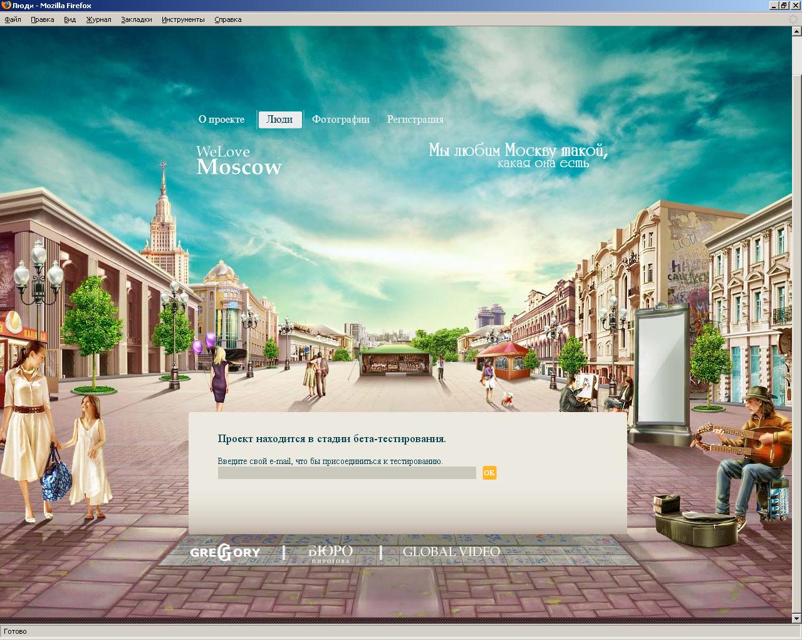Click the WeLove Moscow logo
The height and width of the screenshot is (640, 802).
pos(239,161)
